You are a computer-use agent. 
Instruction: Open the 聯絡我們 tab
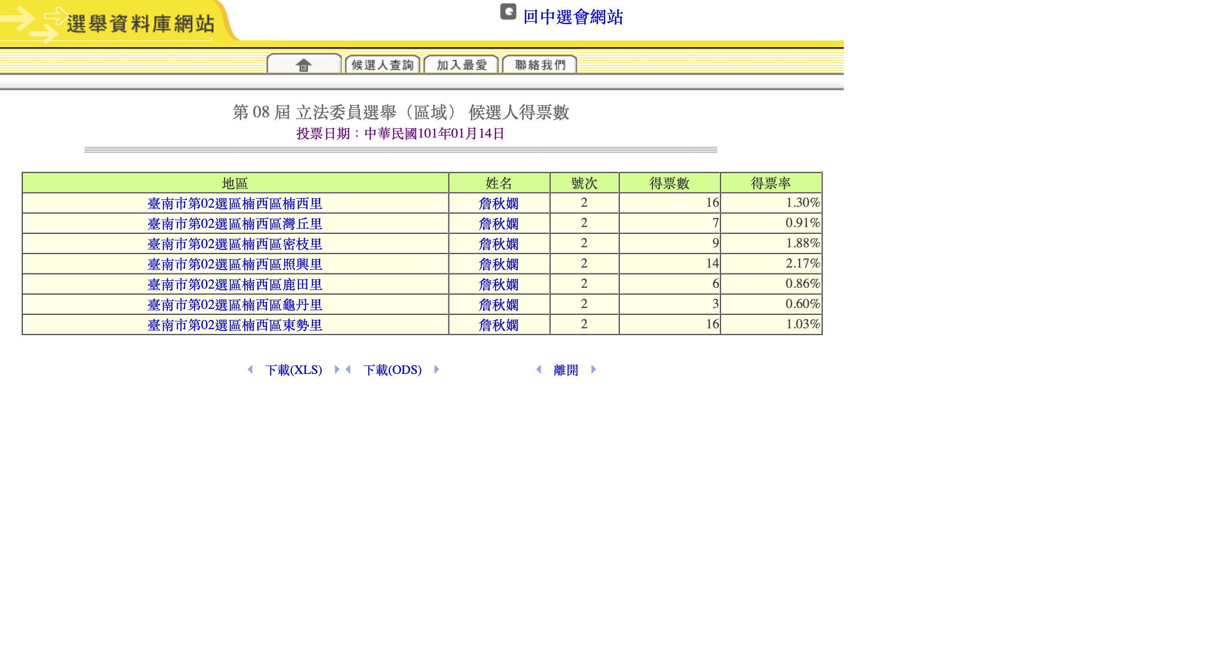540,65
